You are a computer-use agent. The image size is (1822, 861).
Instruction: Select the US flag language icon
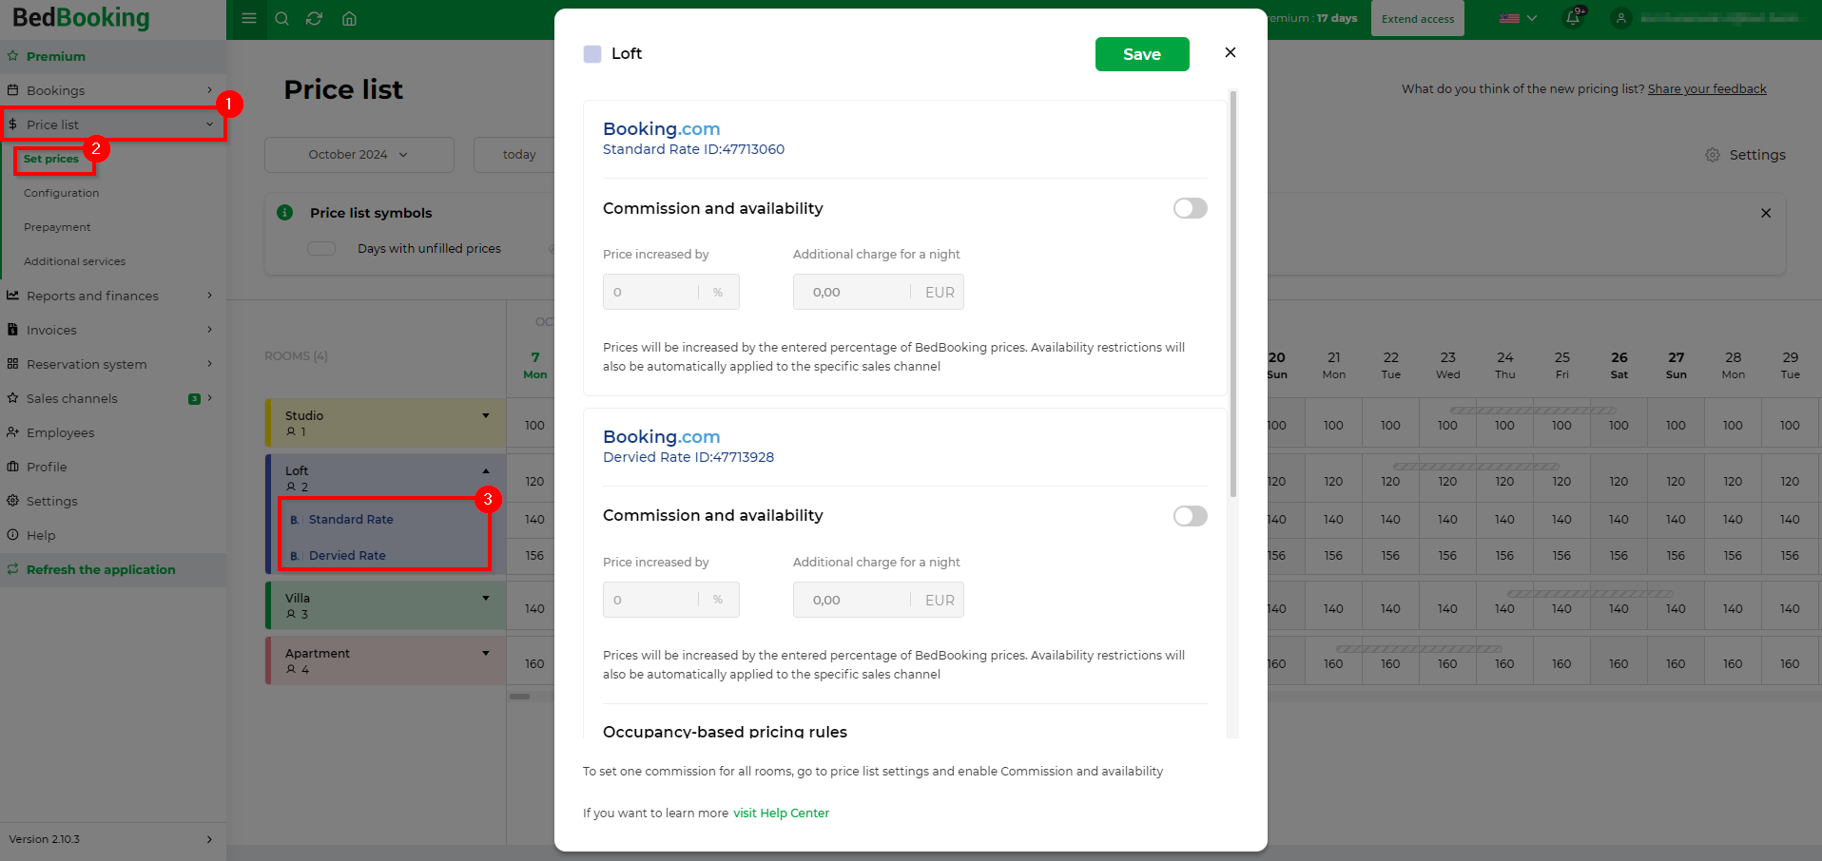(1509, 18)
